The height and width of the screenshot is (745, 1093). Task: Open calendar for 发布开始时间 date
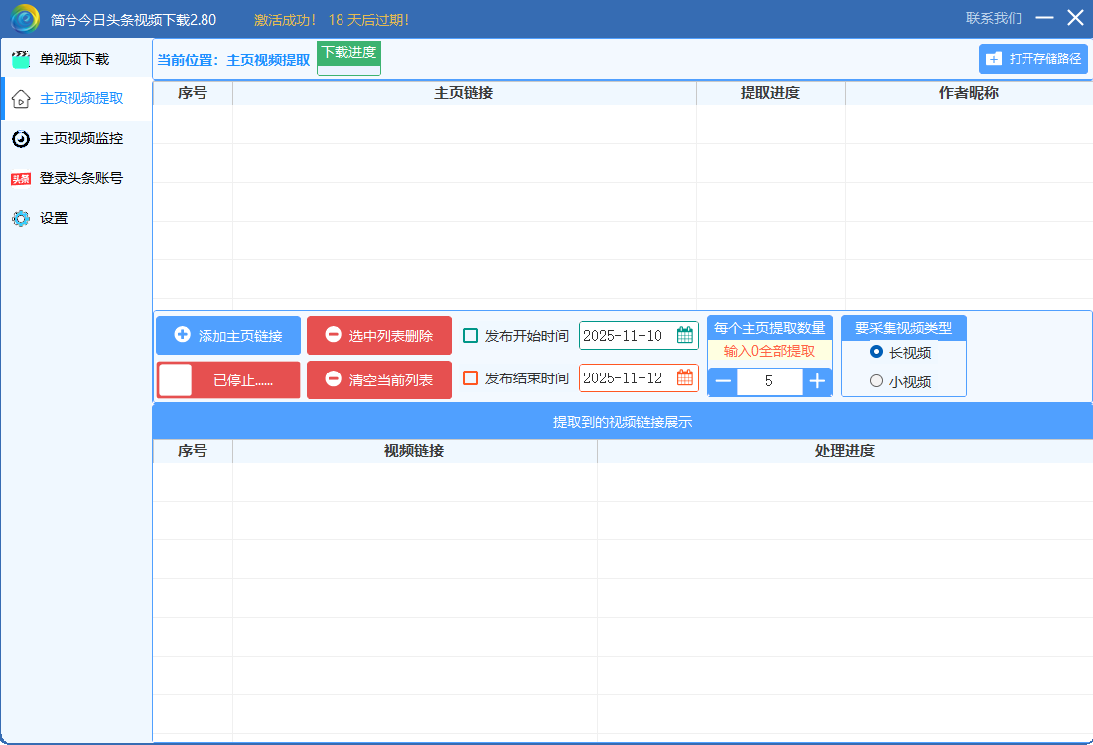(x=685, y=336)
